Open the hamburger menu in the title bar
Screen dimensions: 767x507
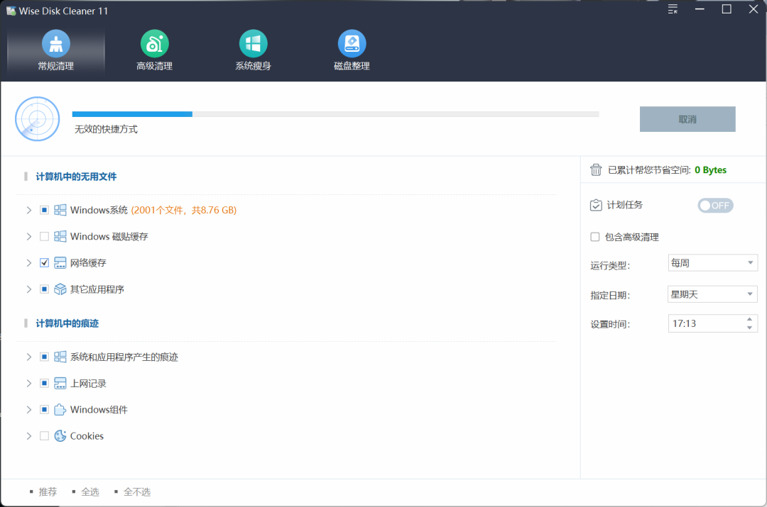672,9
